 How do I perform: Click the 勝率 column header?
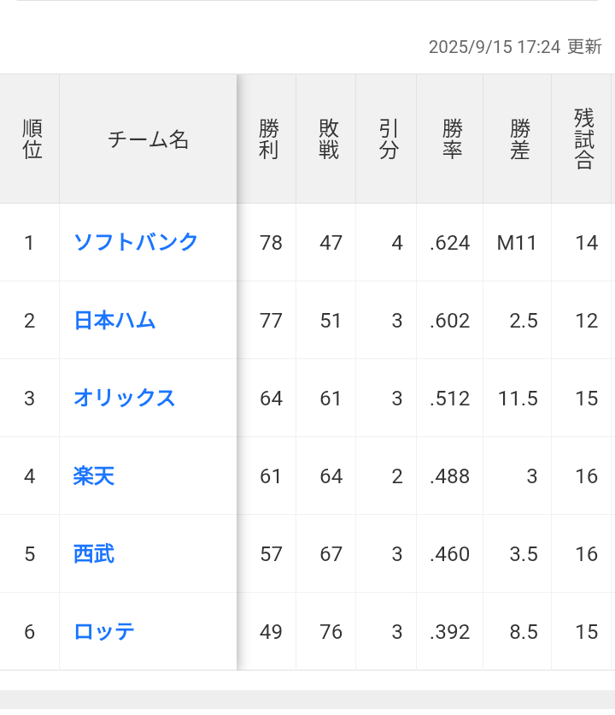[452, 139]
